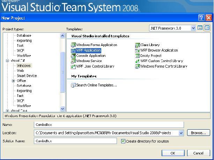The height and width of the screenshot is (160, 214).
Task: Select the Empty Project template icon
Action: click(138, 56)
